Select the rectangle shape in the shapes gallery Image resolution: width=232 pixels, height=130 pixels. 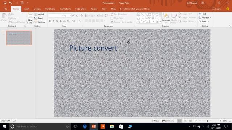[150, 14]
